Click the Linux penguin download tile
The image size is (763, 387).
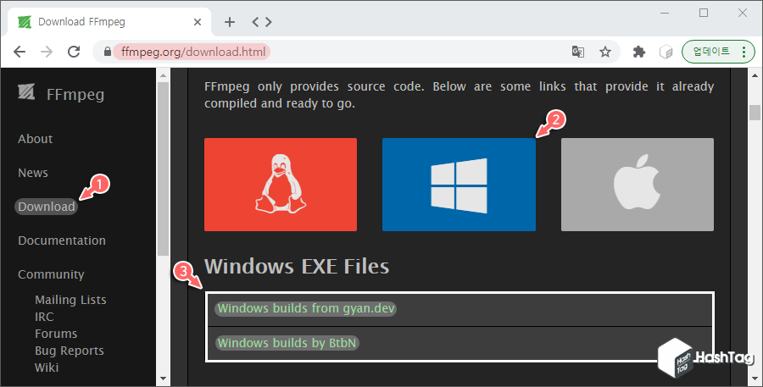click(281, 185)
